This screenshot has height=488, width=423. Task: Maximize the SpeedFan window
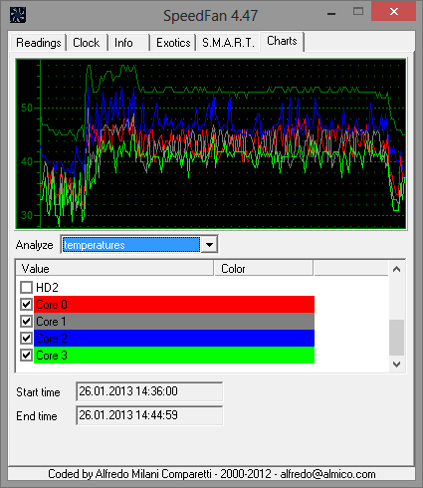click(358, 12)
